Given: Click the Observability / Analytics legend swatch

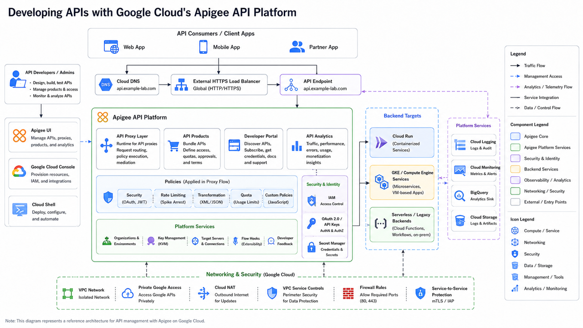Looking at the screenshot, I should pyautogui.click(x=515, y=180).
